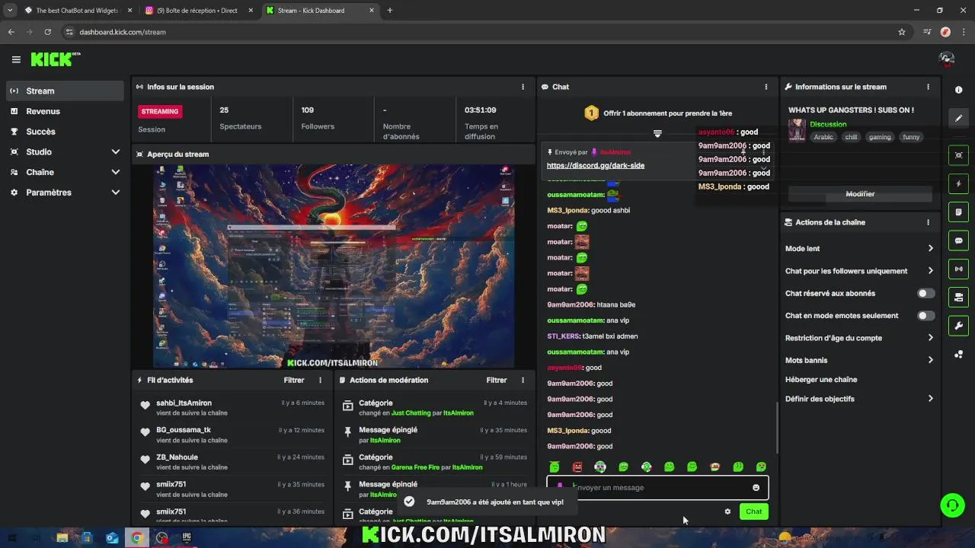Select the red angry emote in quick emotes
Image resolution: width=975 pixels, height=548 pixels.
click(577, 467)
